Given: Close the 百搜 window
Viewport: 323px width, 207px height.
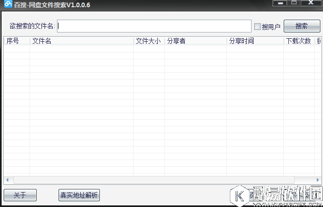Looking at the screenshot, I should pyautogui.click(x=311, y=3).
